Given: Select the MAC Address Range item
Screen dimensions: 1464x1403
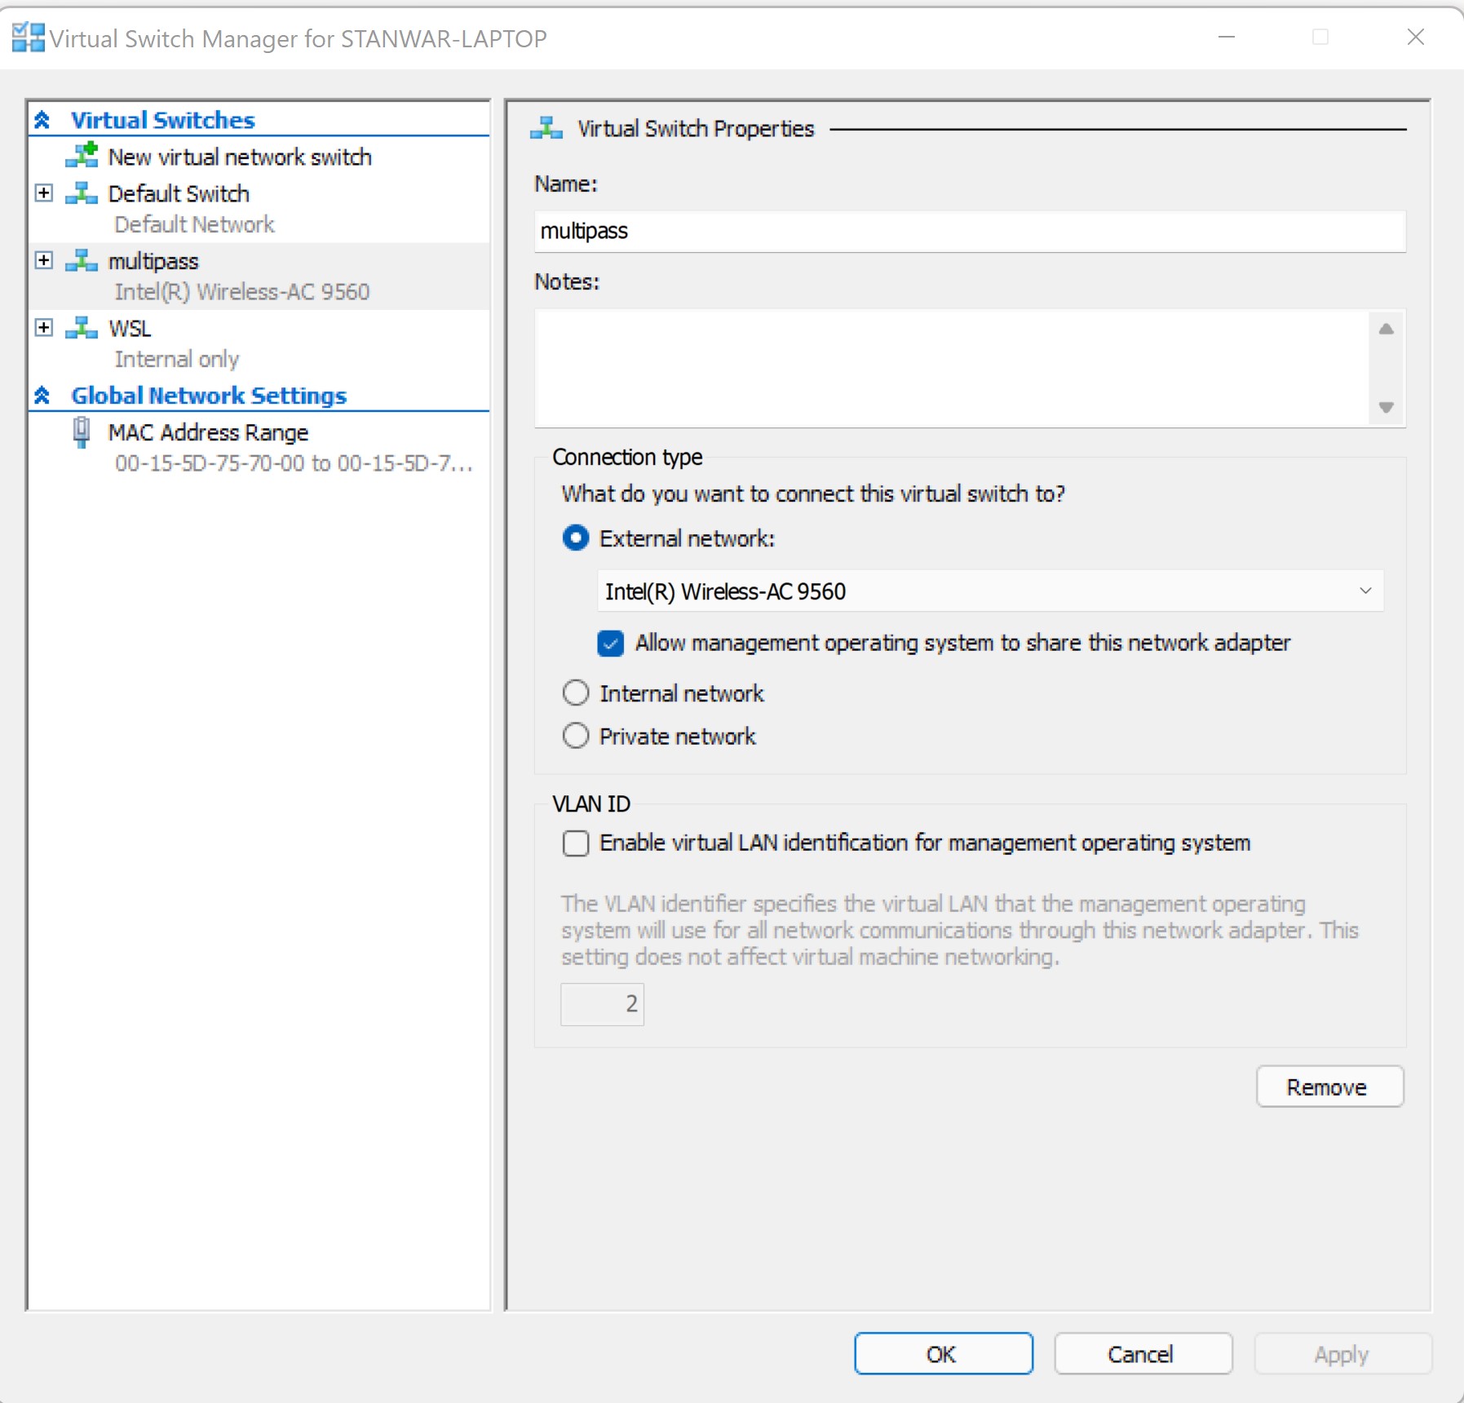Looking at the screenshot, I should pyautogui.click(x=208, y=432).
